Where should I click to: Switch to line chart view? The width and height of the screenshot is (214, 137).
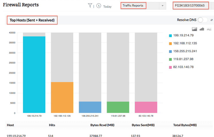[x=209, y=29]
